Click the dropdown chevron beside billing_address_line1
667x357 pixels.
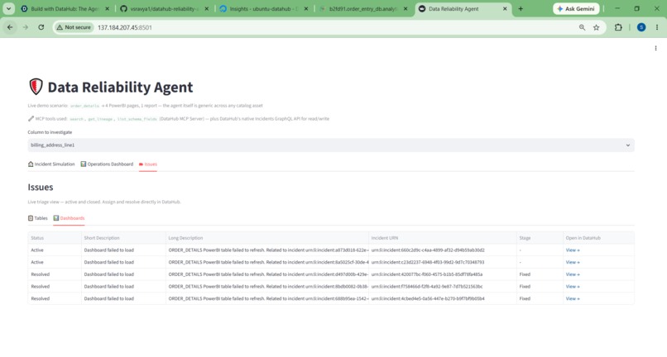(627, 145)
